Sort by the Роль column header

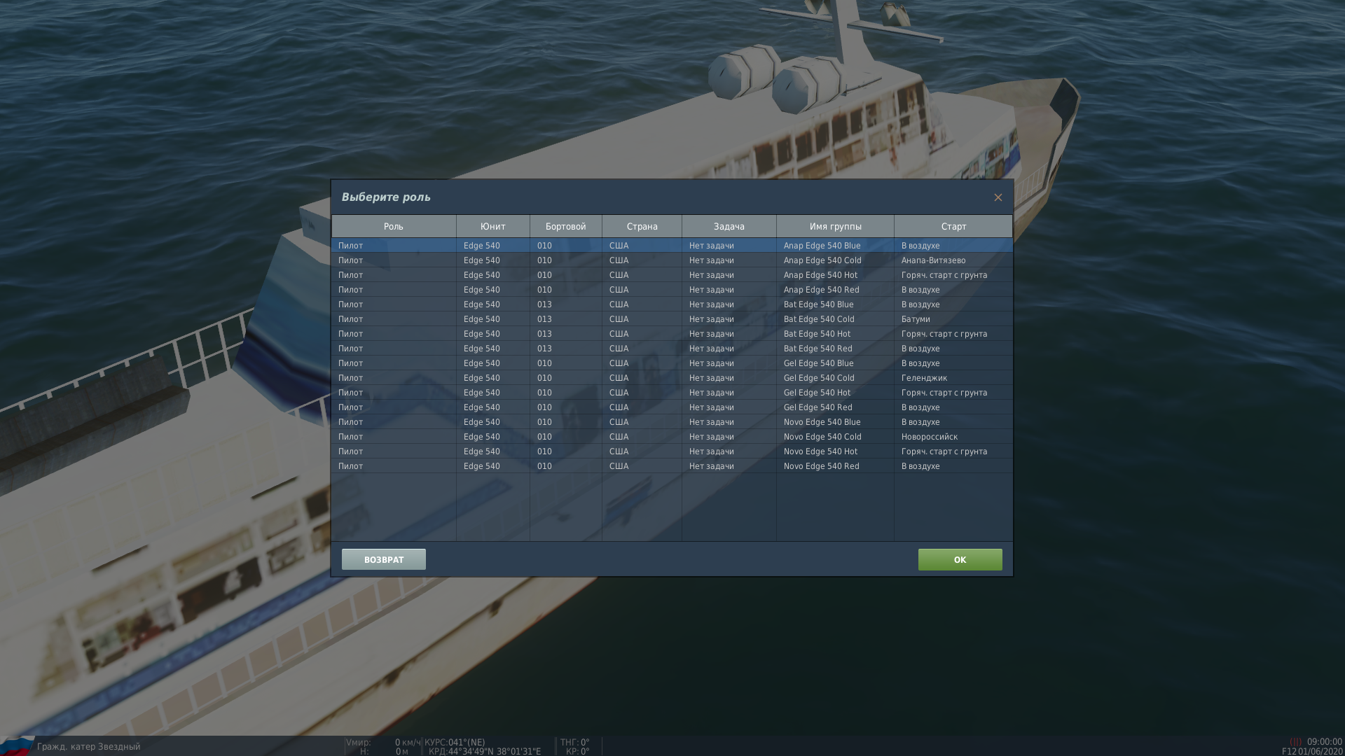pos(394,226)
